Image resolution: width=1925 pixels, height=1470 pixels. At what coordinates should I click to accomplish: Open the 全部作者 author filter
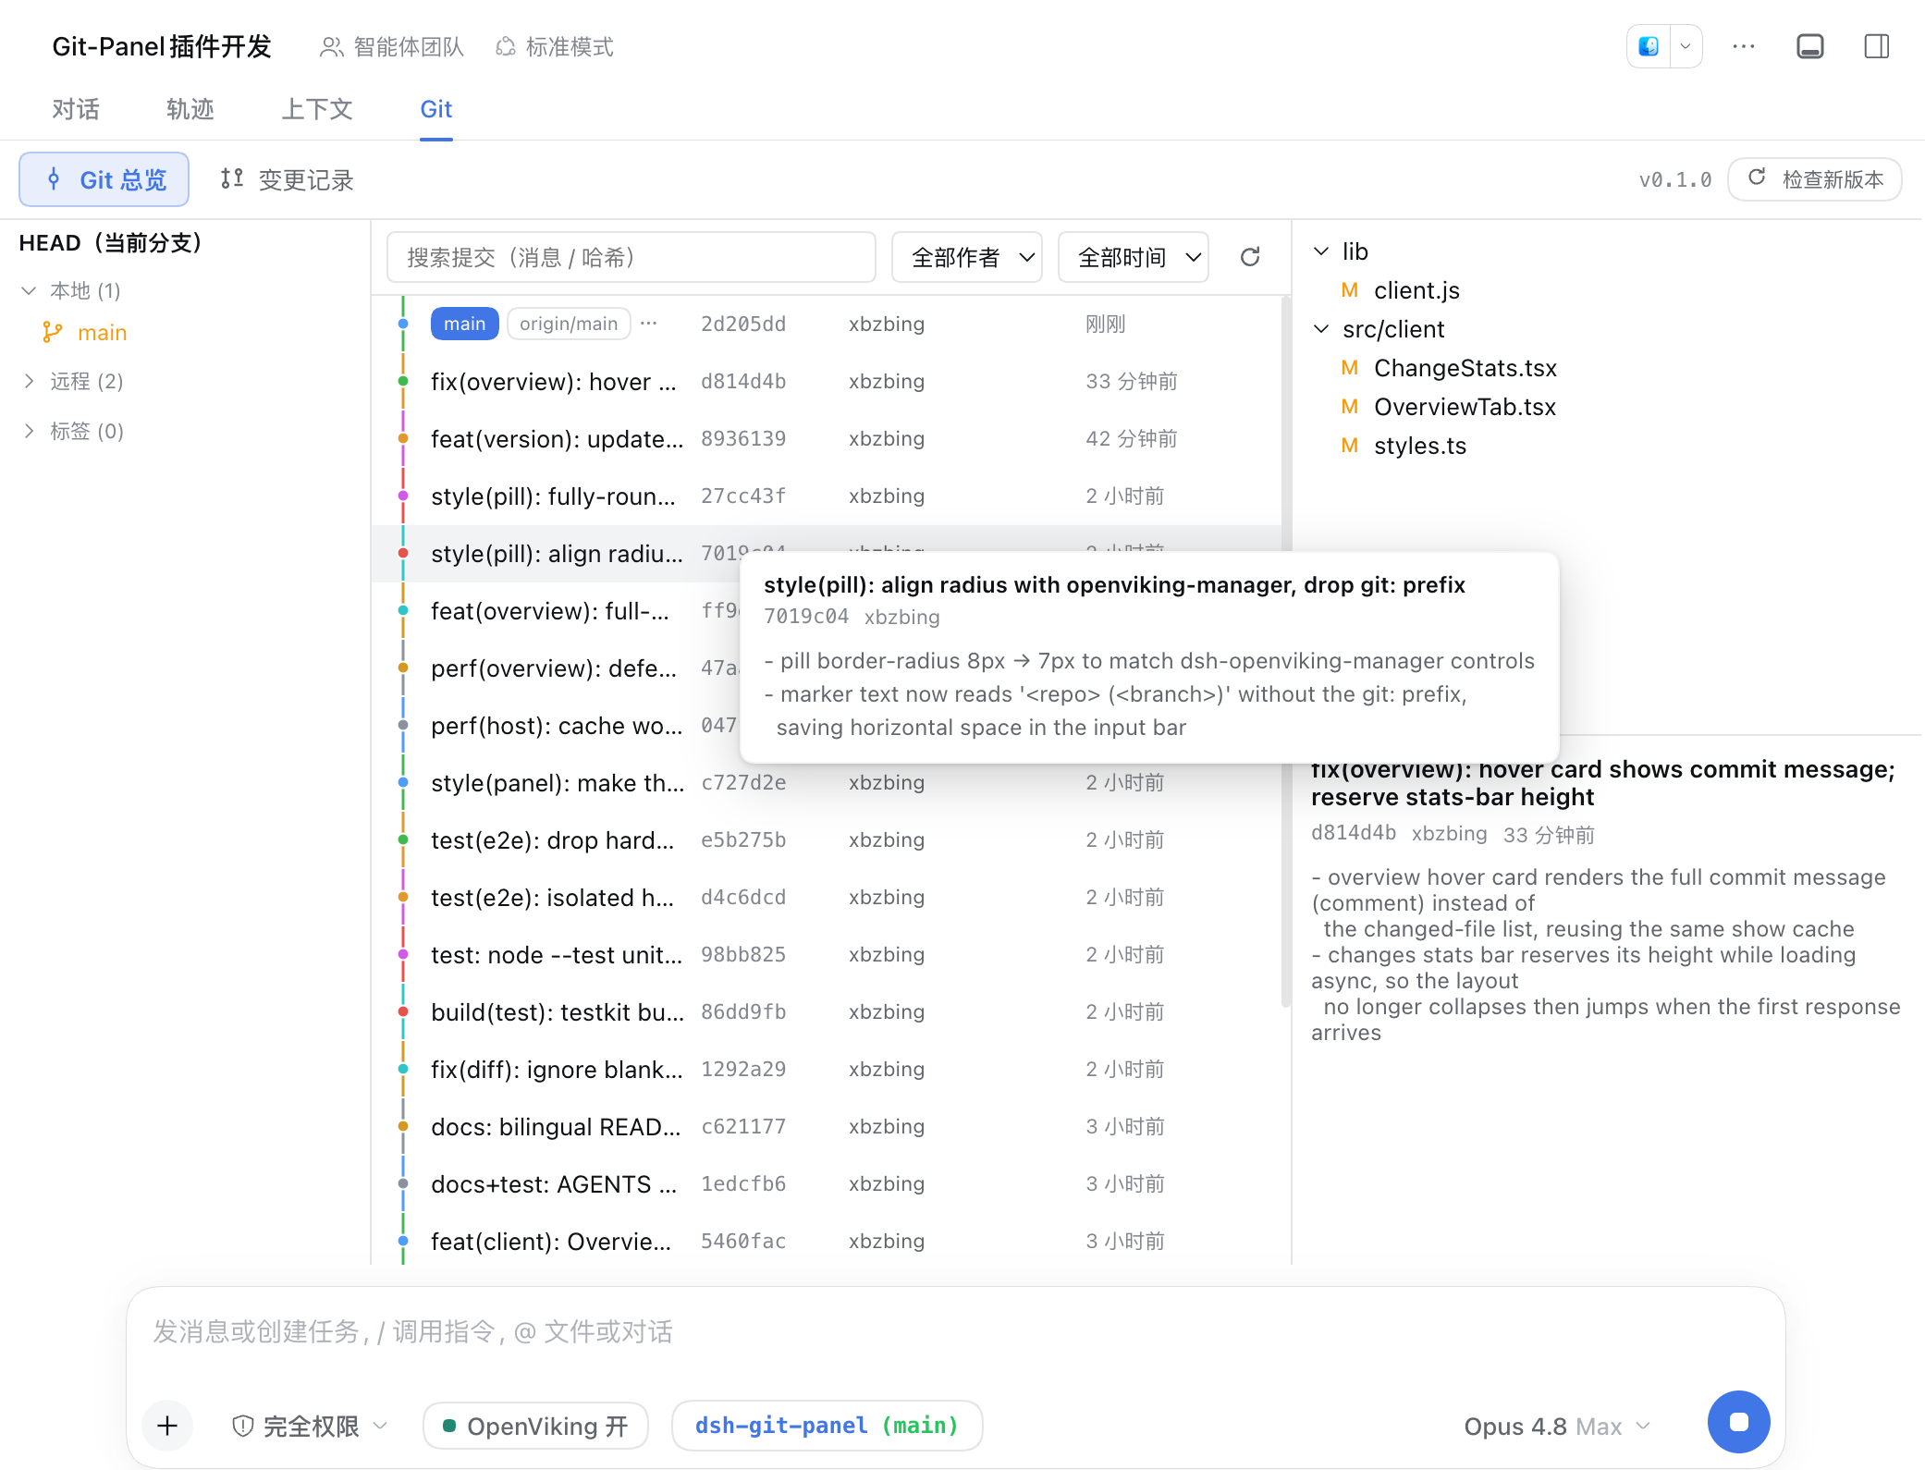[966, 257]
